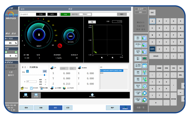
Task: Click the clock icon in the black bar
Action: (92, 95)
